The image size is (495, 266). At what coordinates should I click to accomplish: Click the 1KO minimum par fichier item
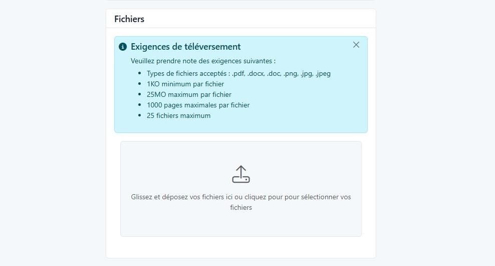coord(185,84)
